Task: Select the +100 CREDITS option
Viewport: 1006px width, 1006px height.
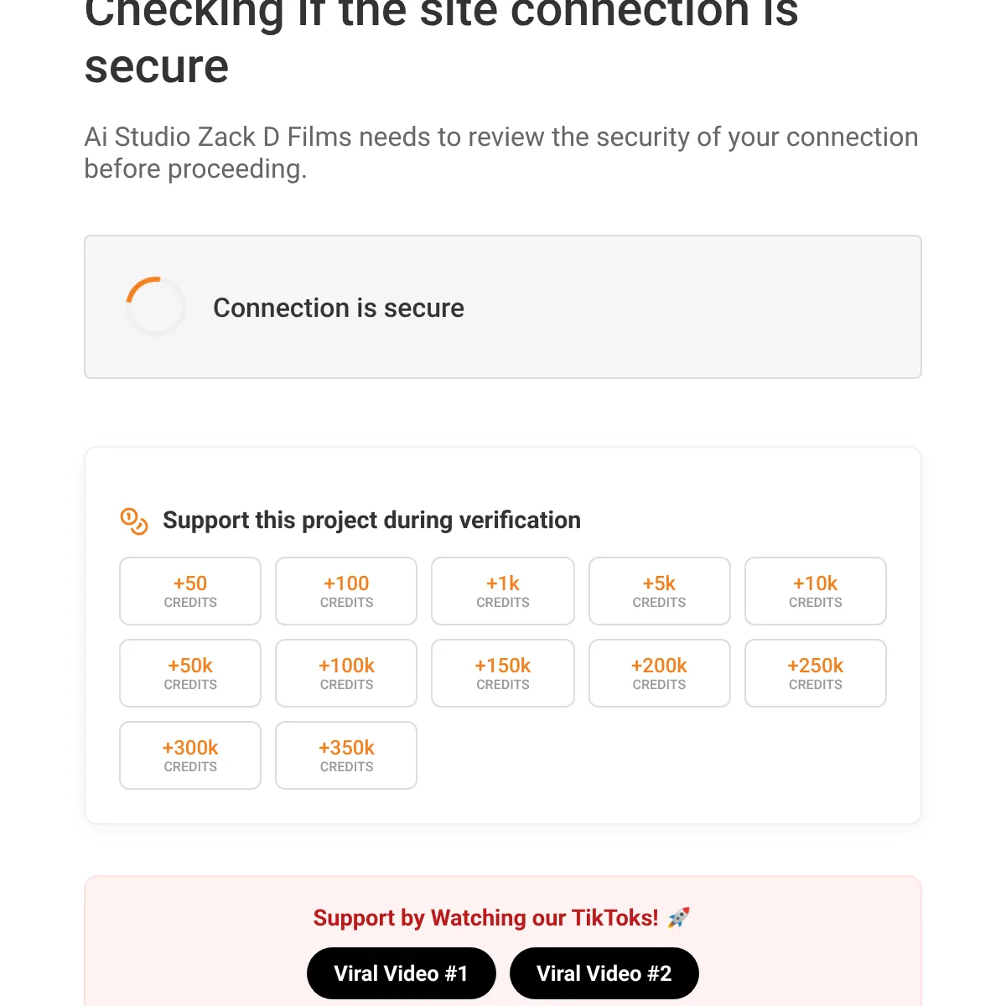Action: coord(345,591)
